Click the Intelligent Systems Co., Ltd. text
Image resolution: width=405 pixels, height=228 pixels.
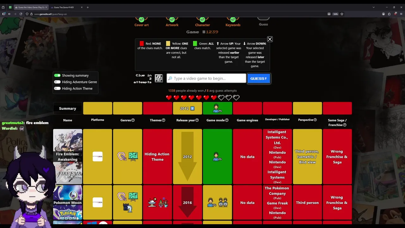277,137
